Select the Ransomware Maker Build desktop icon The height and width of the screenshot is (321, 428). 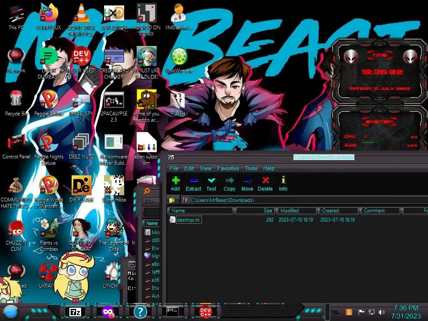click(114, 150)
